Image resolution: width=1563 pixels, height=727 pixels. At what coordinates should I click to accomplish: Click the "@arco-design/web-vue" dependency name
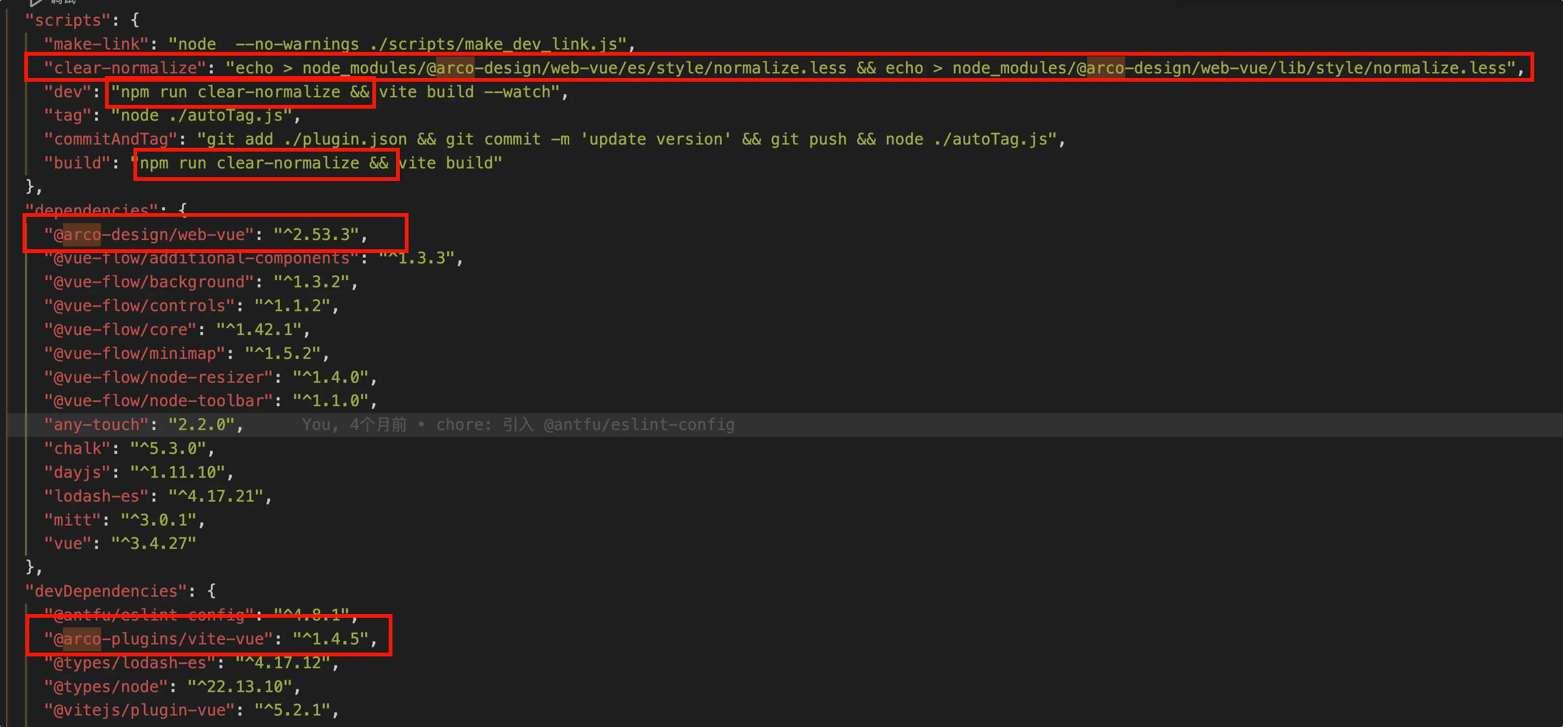click(x=149, y=235)
